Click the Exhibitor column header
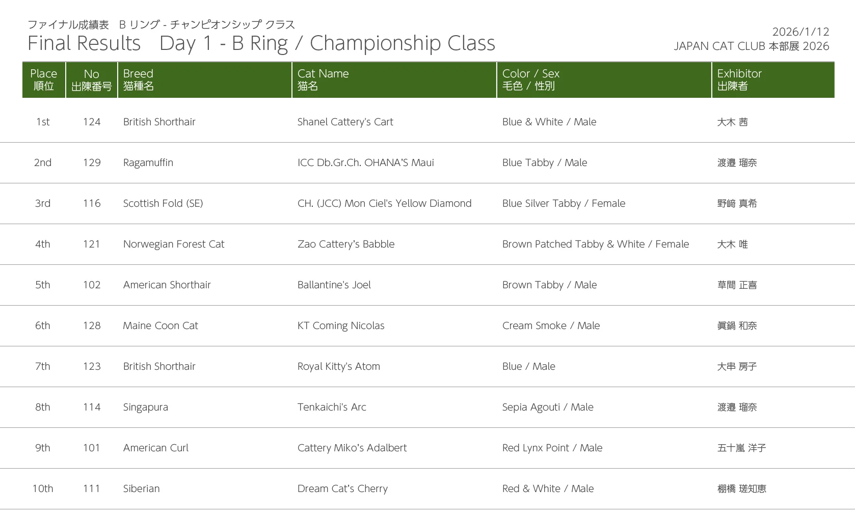This screenshot has height=516, width=855. (739, 79)
